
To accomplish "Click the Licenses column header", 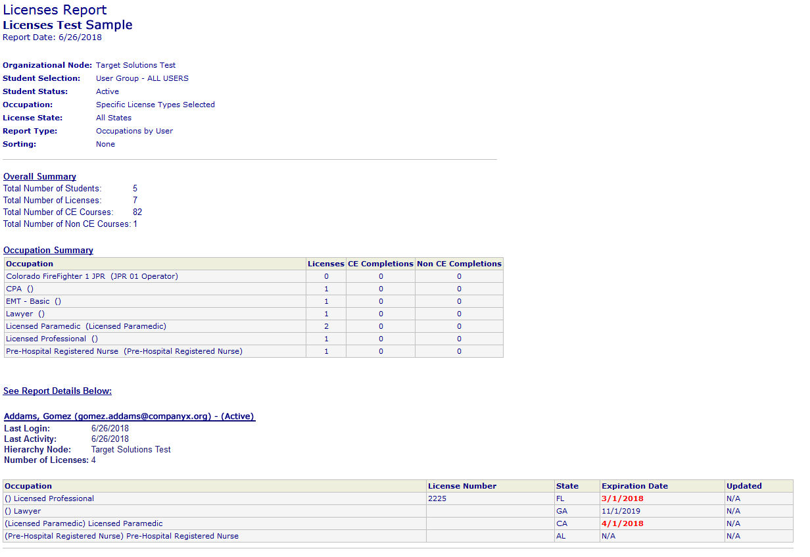I will tap(326, 263).
